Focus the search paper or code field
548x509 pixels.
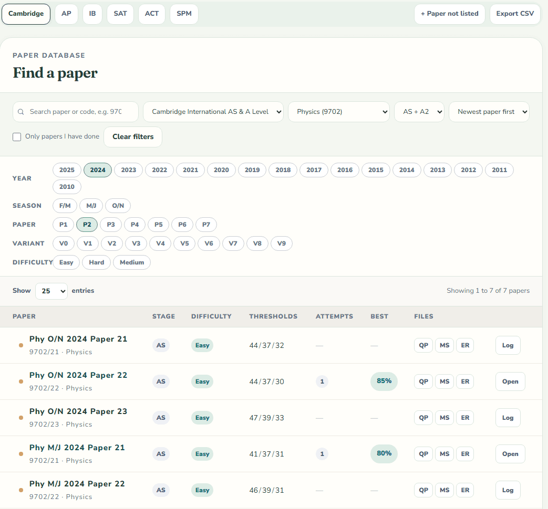[x=76, y=112]
